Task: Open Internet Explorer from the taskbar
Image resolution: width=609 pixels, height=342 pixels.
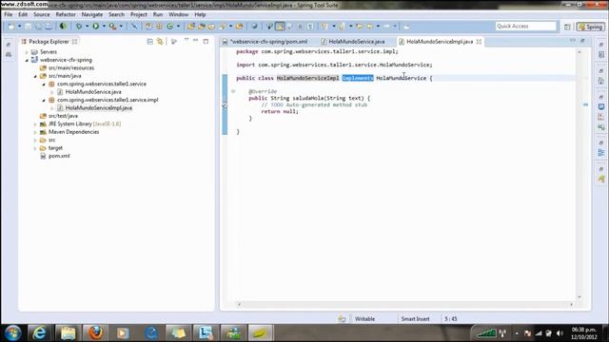Action: pyautogui.click(x=40, y=332)
